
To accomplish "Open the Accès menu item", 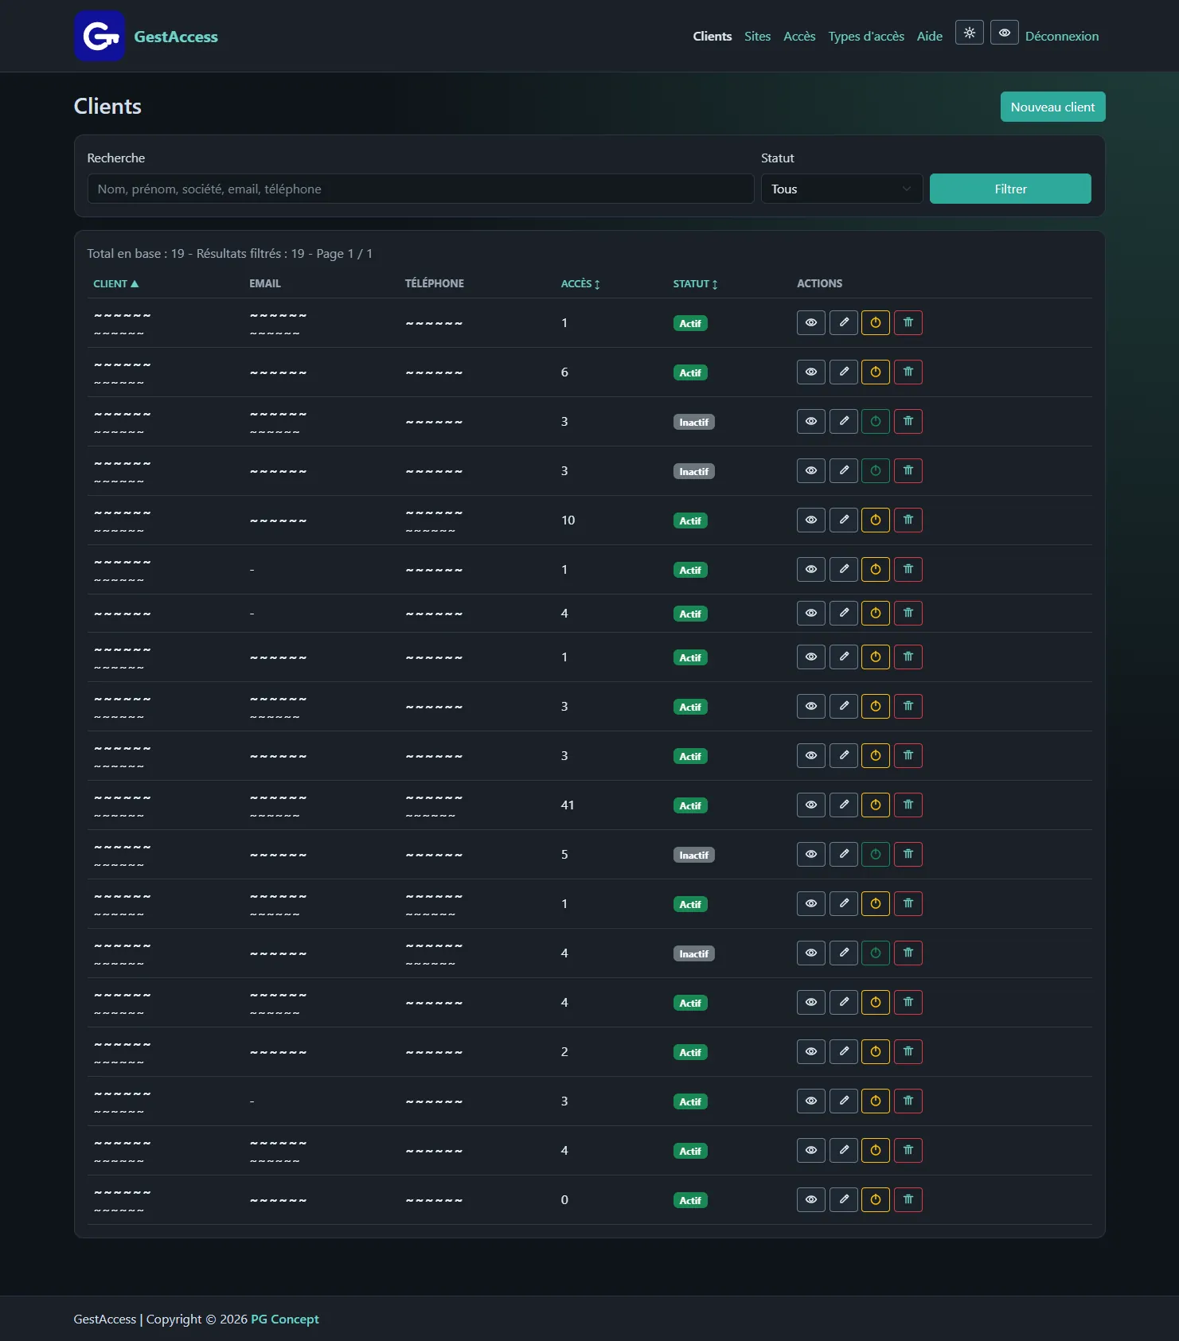I will pyautogui.click(x=799, y=36).
